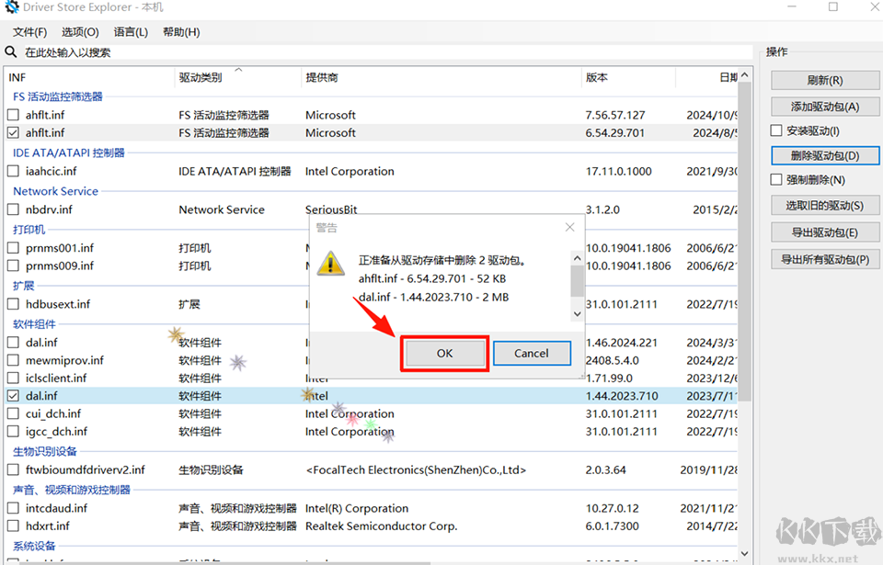Confirm deletion with the OK button
This screenshot has height=565, width=883.
coord(444,354)
